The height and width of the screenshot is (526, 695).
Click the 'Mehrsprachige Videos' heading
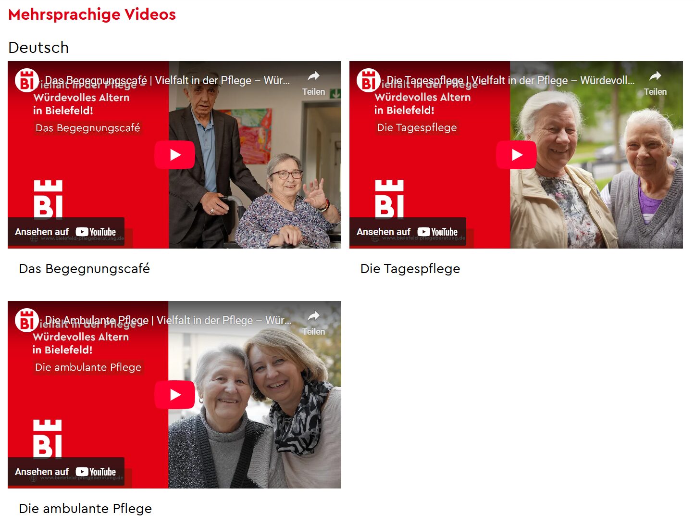click(92, 14)
